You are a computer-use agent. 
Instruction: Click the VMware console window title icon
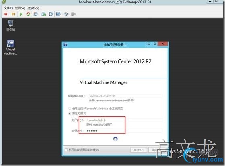(4, 2)
